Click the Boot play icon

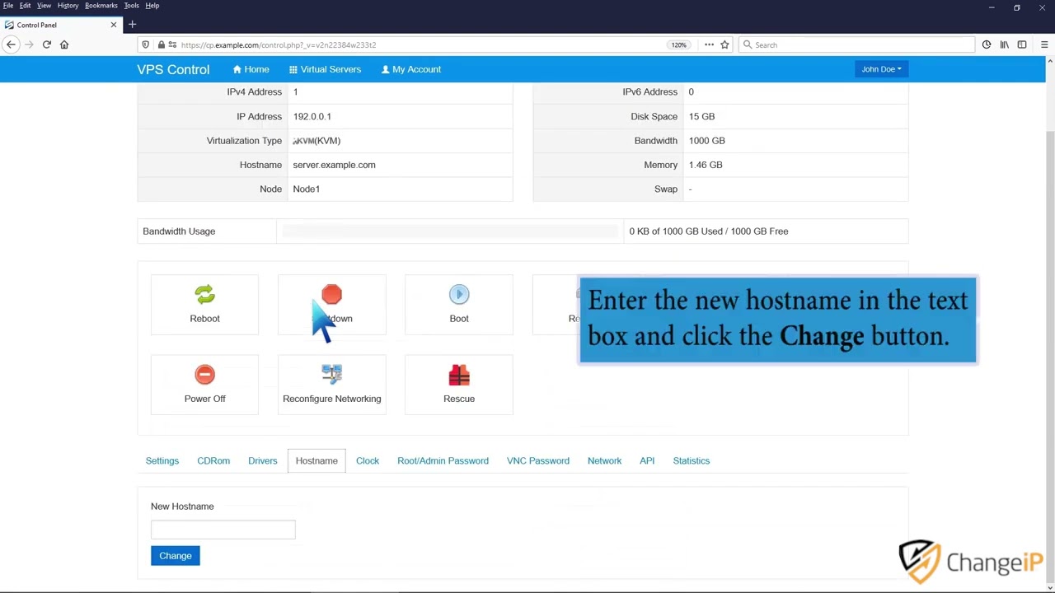click(x=459, y=295)
